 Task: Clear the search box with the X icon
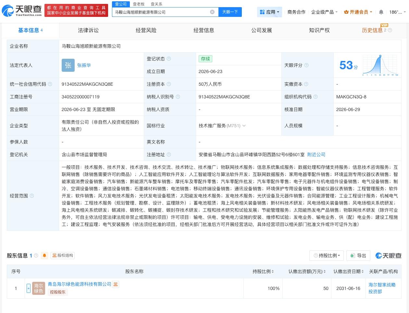point(212,12)
